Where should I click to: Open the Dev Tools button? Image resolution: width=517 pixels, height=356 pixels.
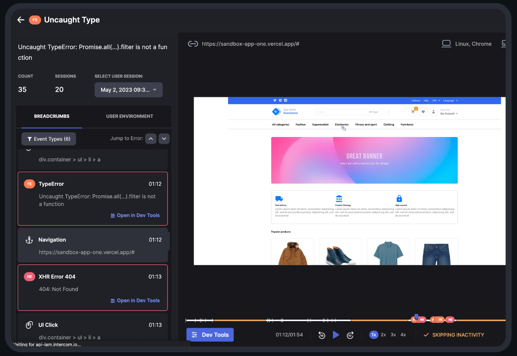tap(210, 335)
